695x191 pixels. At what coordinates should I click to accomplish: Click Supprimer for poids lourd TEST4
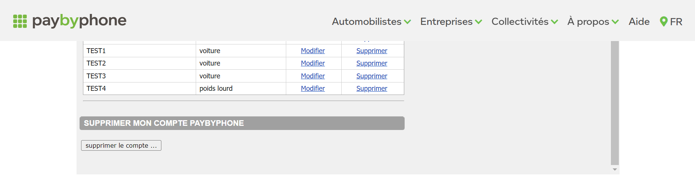[x=372, y=89]
